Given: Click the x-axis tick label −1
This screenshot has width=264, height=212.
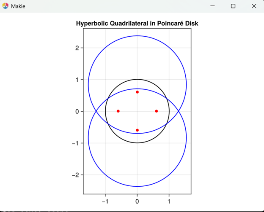Looking at the screenshot, I should pyautogui.click(x=104, y=201).
